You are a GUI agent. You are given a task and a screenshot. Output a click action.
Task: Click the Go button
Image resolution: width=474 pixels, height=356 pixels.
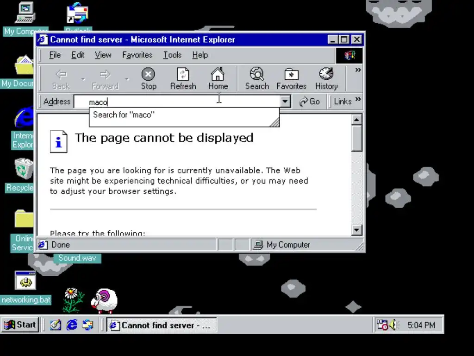(x=309, y=102)
